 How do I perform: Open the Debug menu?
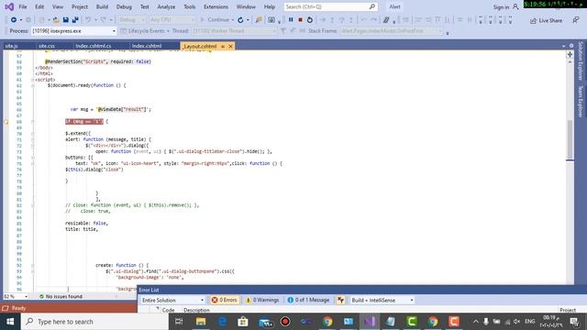click(124, 6)
